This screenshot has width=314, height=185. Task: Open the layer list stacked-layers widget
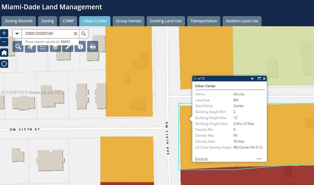tap(55, 47)
